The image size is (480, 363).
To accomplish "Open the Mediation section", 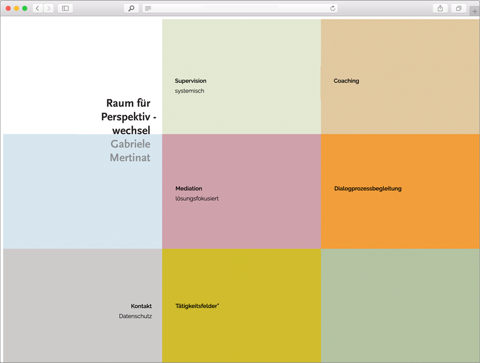I will [x=188, y=189].
